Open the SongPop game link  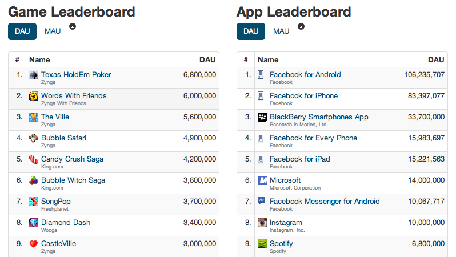(56, 201)
